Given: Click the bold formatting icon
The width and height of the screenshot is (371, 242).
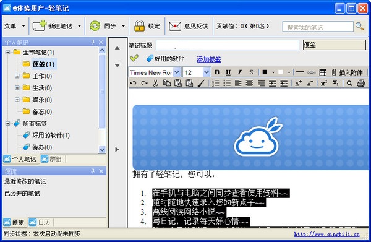Looking at the screenshot, I should pos(217,72).
